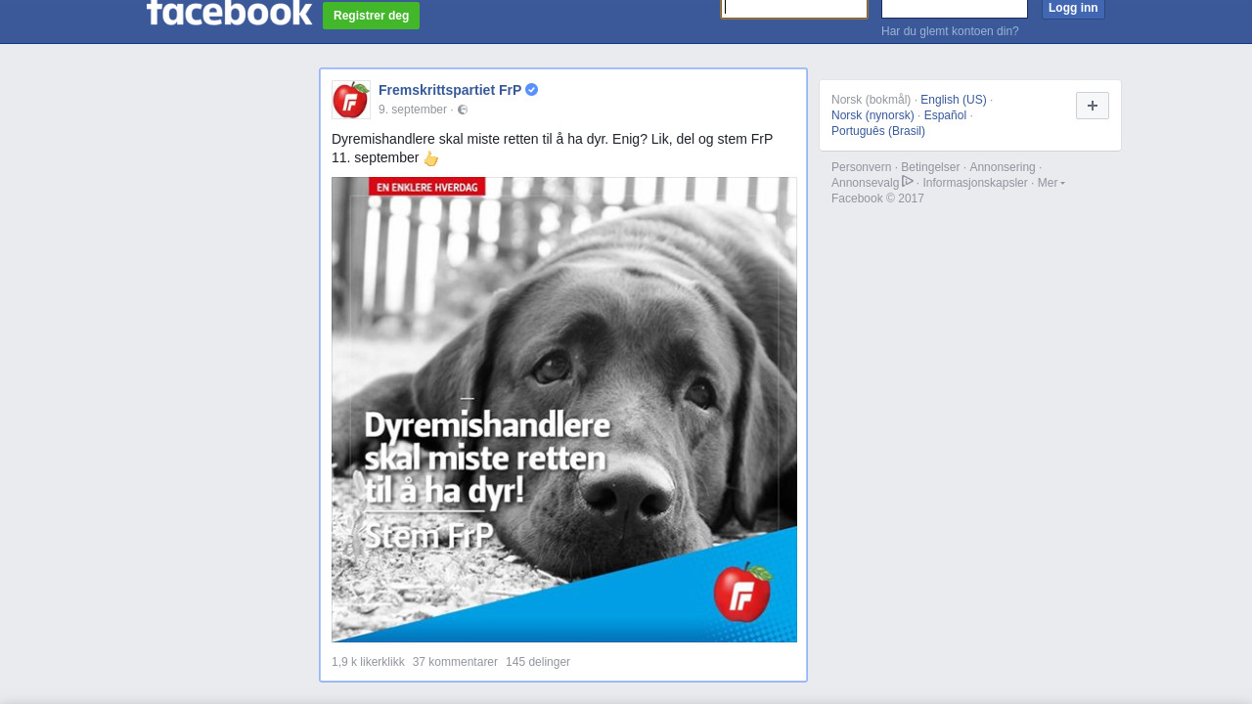The width and height of the screenshot is (1252, 704).
Task: Open Fremskrittspartiet FrP profile picture
Action: click(x=351, y=100)
